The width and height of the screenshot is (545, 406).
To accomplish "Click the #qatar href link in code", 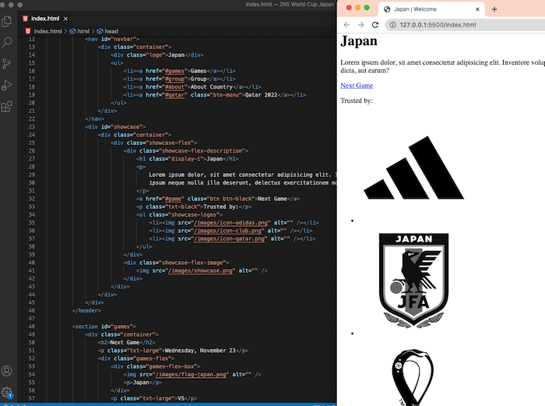I will 174,95.
